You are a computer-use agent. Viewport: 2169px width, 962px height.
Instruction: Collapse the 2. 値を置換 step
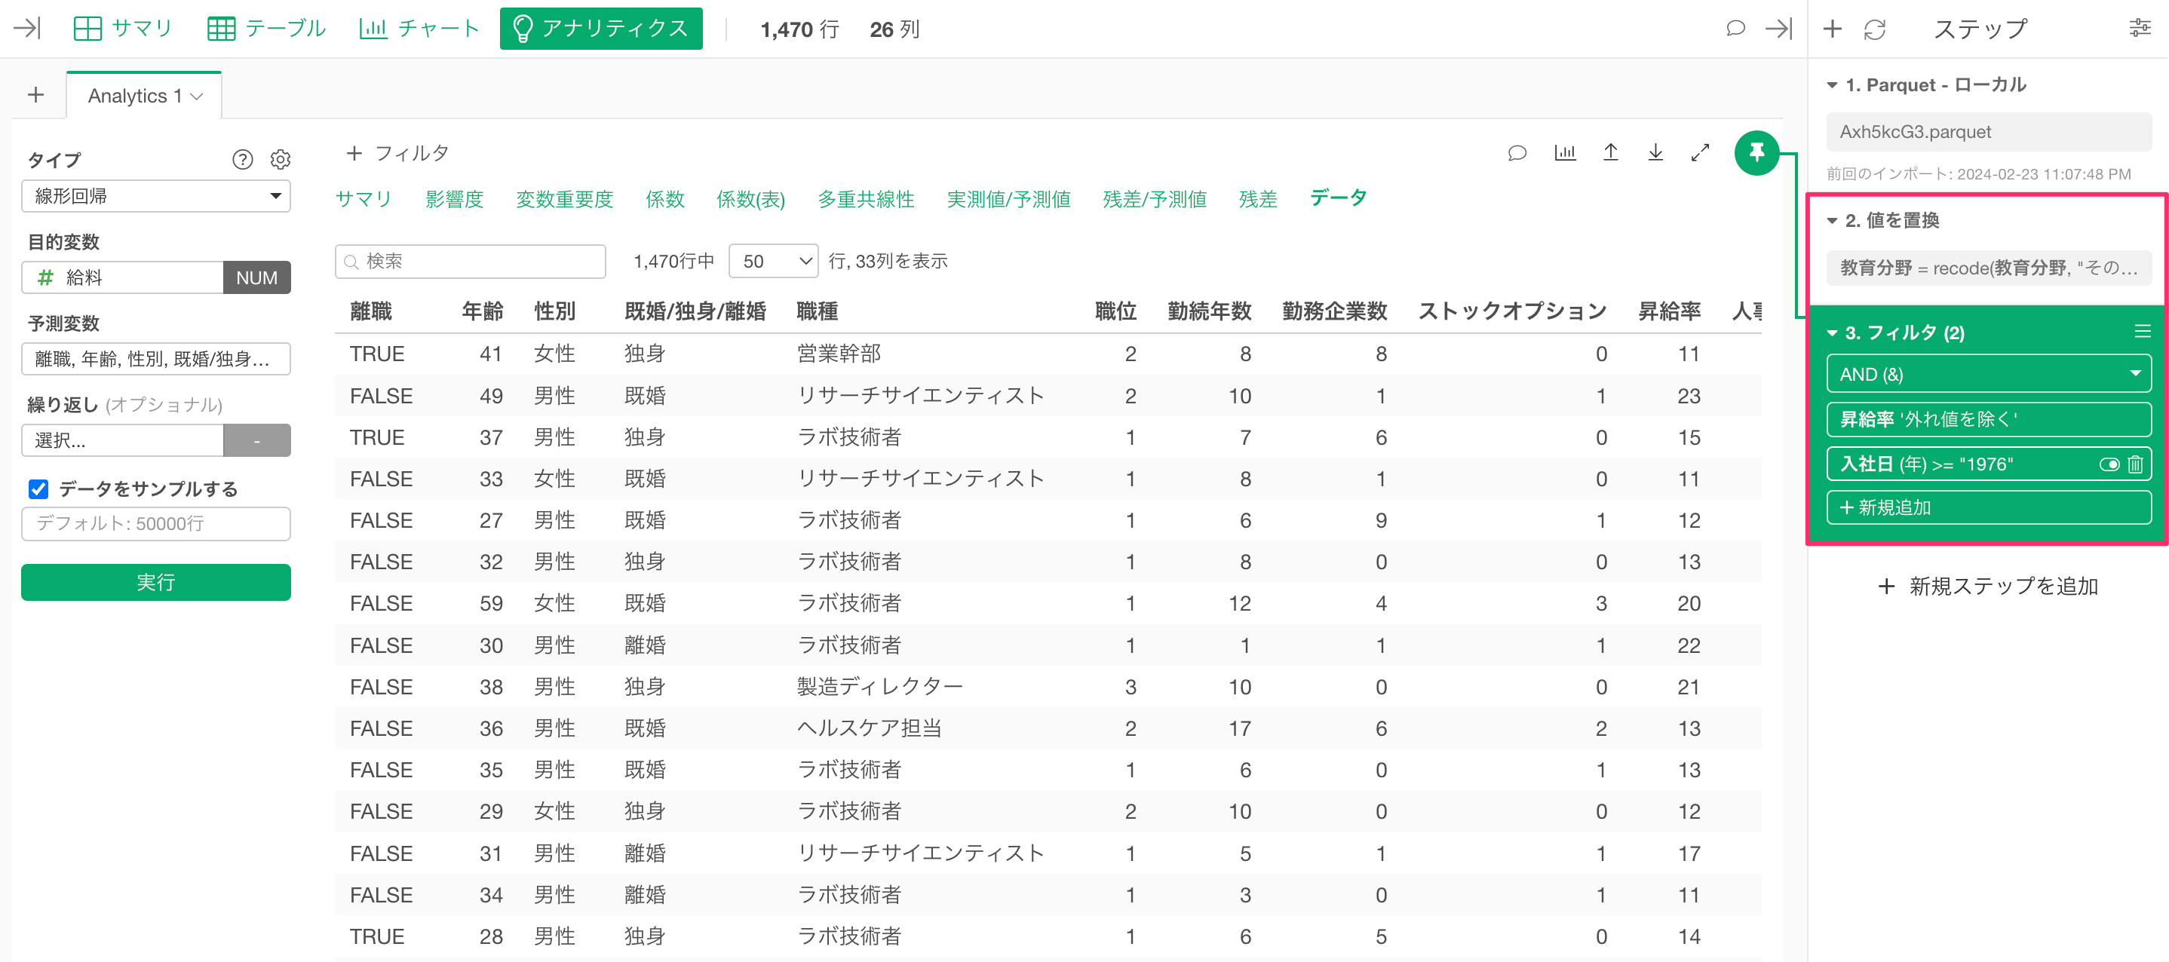tap(1831, 220)
